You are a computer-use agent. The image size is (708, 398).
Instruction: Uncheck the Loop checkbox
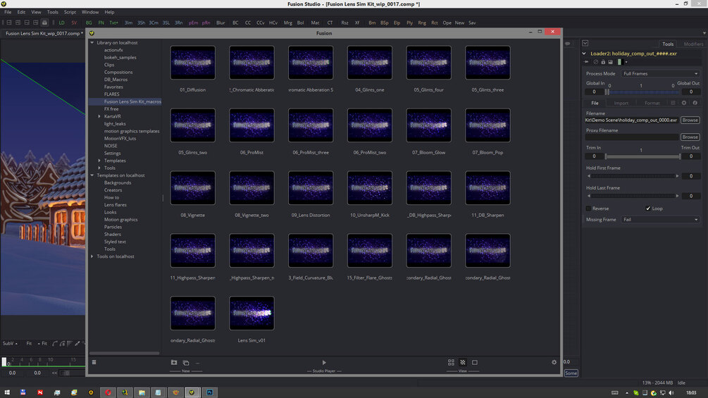648,209
